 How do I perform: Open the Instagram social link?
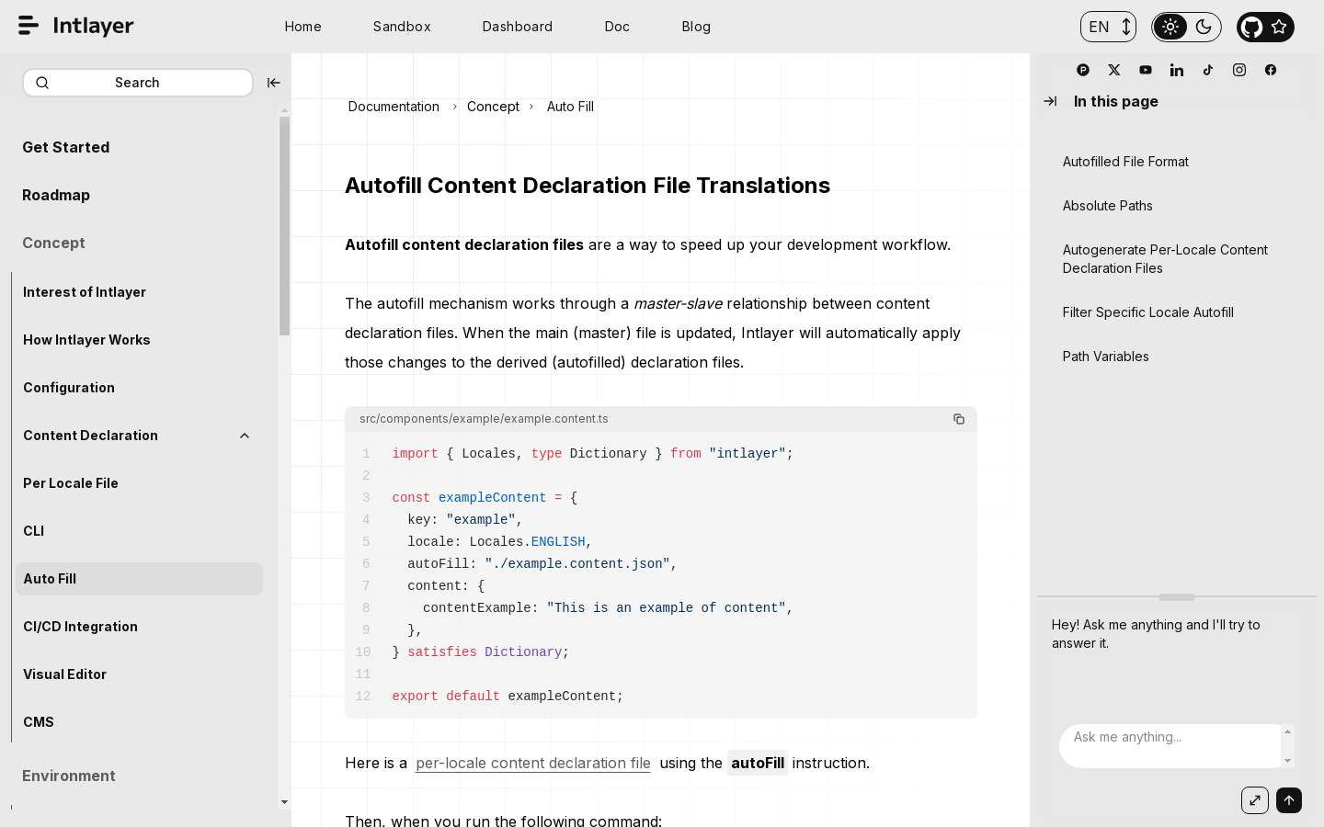pos(1239,70)
